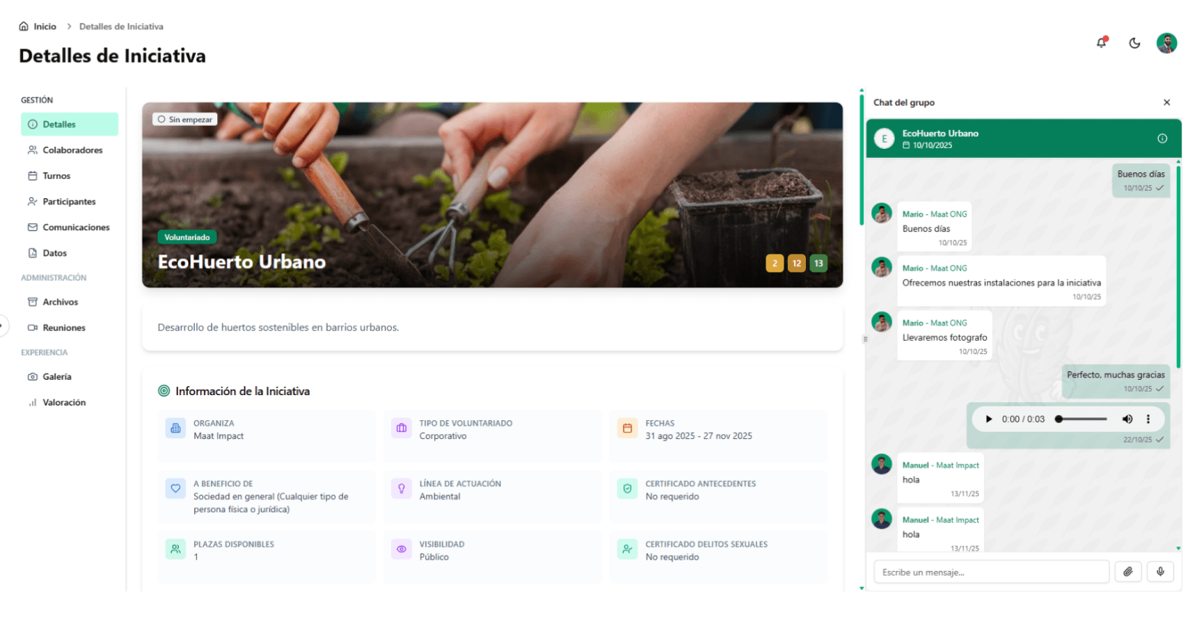1197x626 pixels.
Task: Adjust the audio message progress slider
Action: [1081, 419]
